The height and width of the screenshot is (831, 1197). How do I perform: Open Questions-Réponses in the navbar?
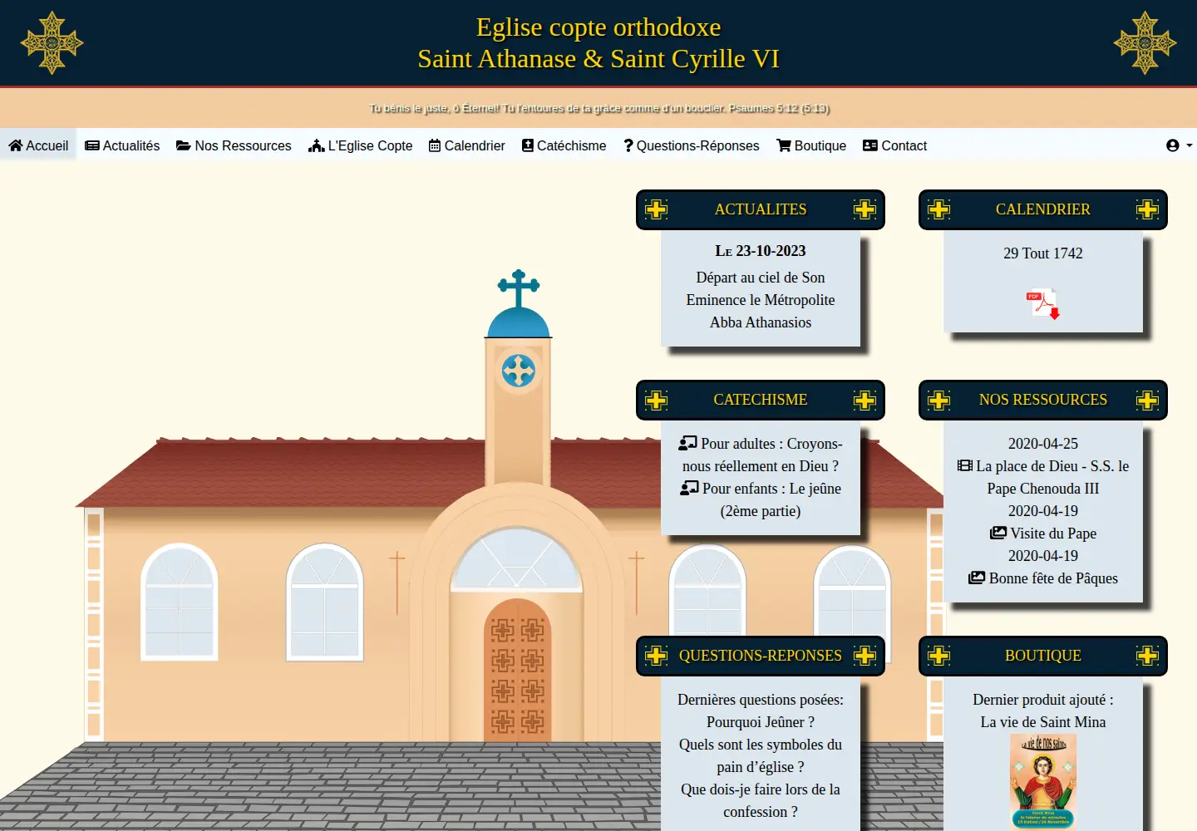point(691,145)
